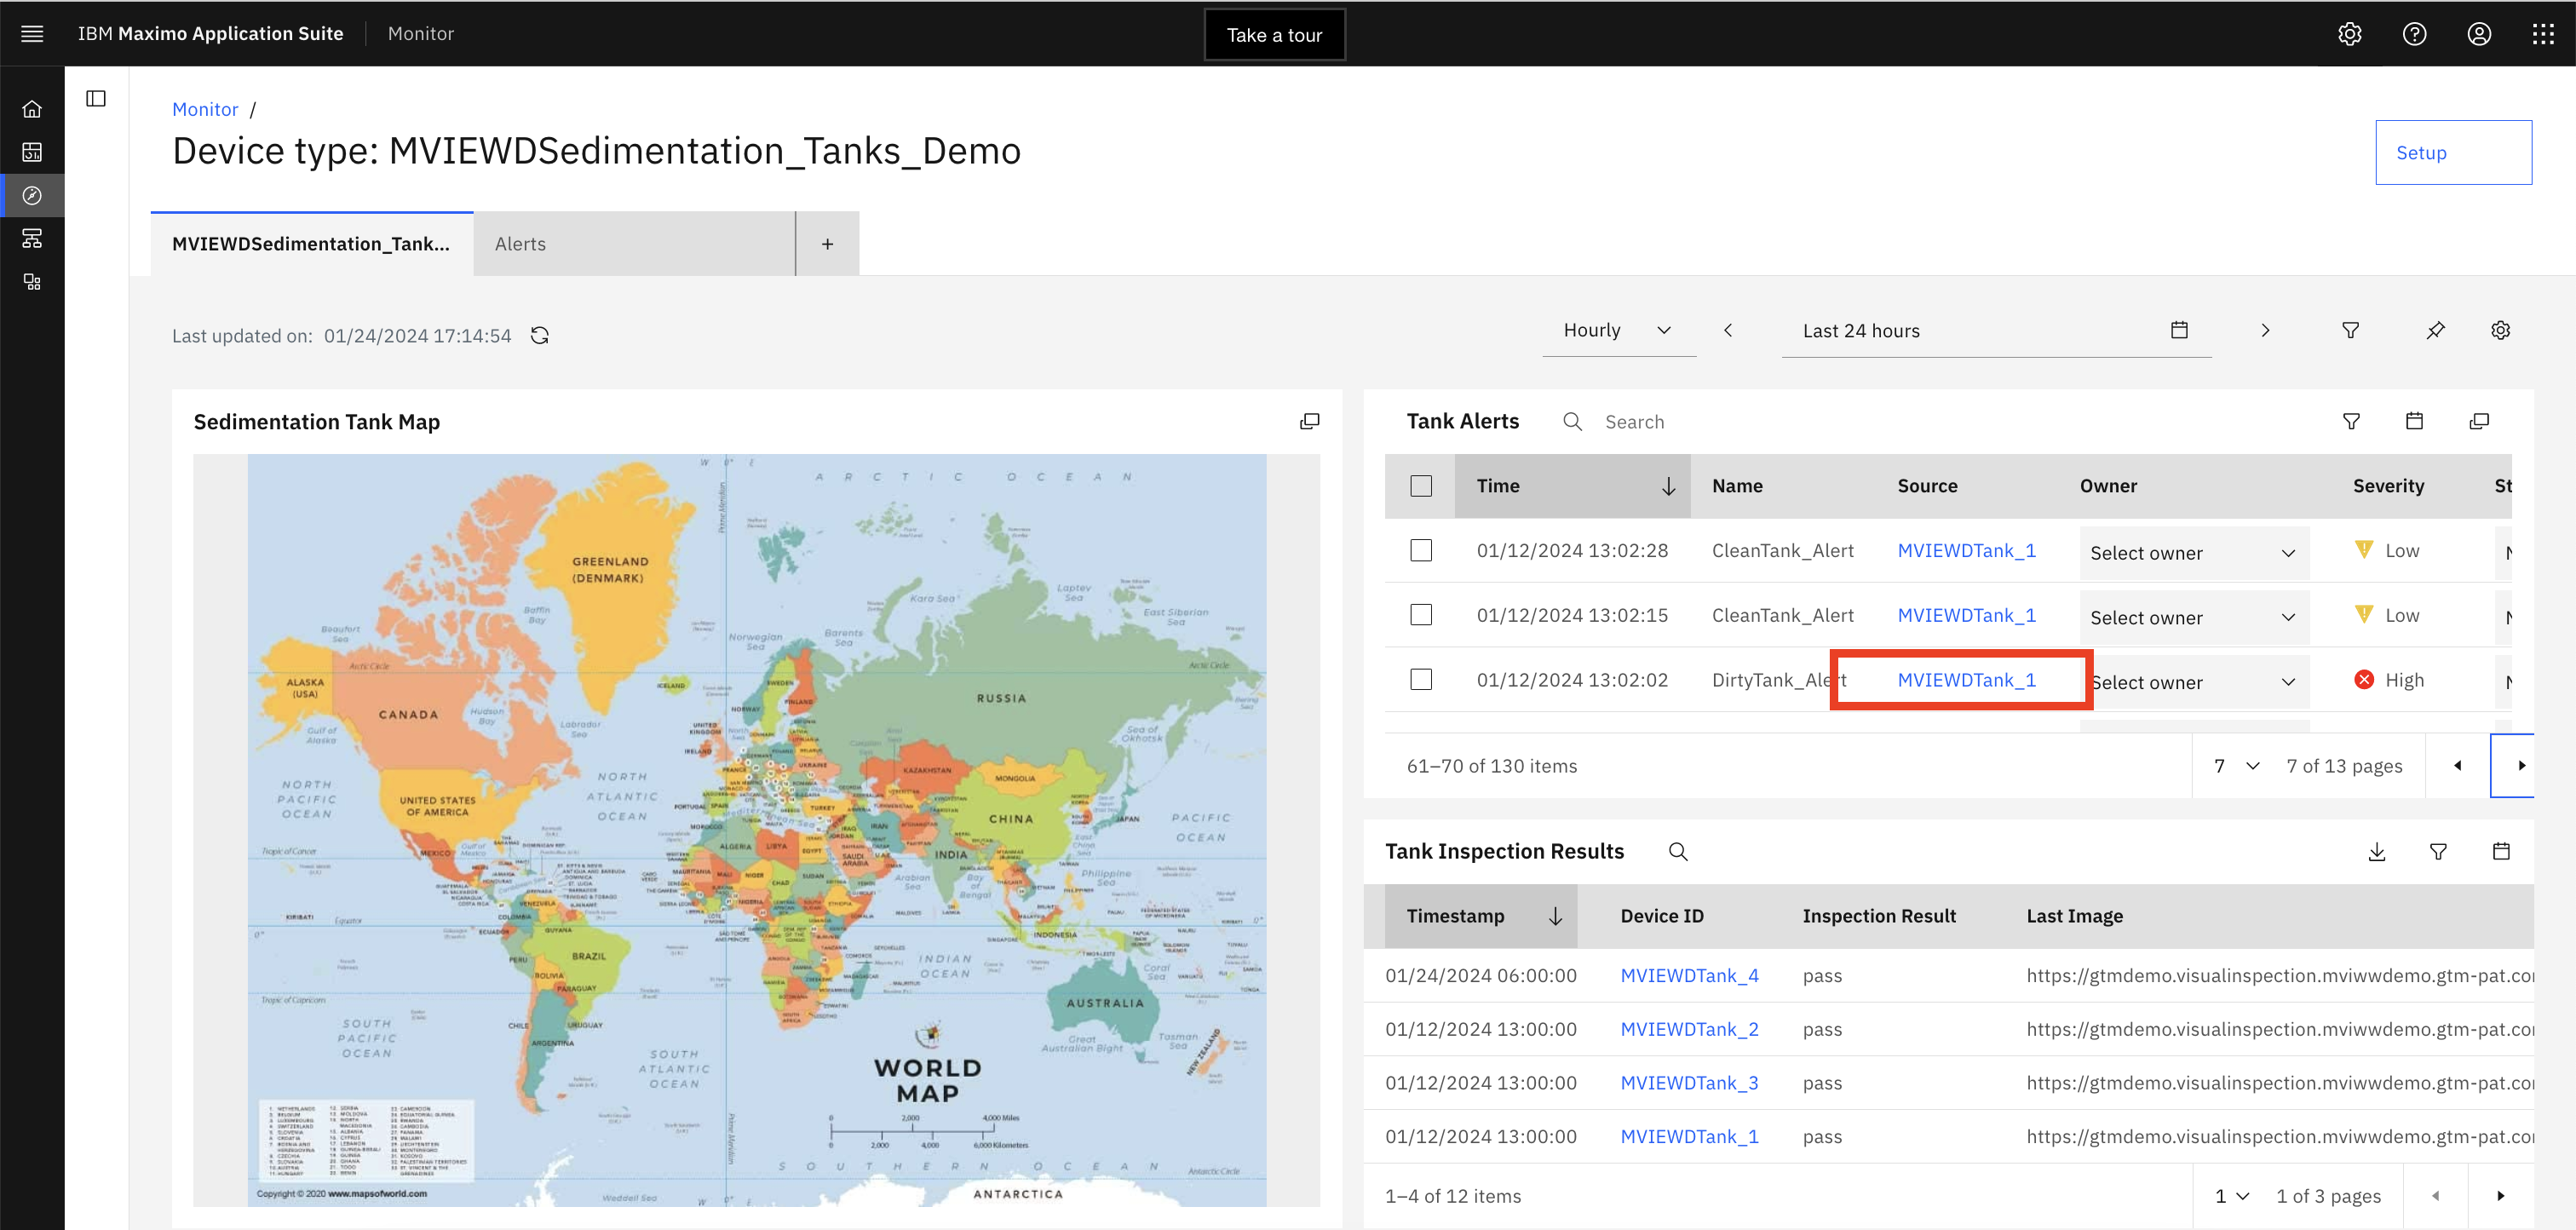Open the hierarchy icon in sidebar
The image size is (2576, 1230).
pyautogui.click(x=32, y=238)
